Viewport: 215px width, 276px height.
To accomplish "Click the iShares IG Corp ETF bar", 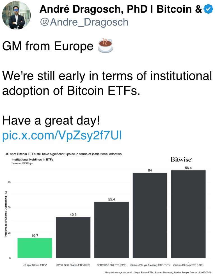I will coord(188,214).
